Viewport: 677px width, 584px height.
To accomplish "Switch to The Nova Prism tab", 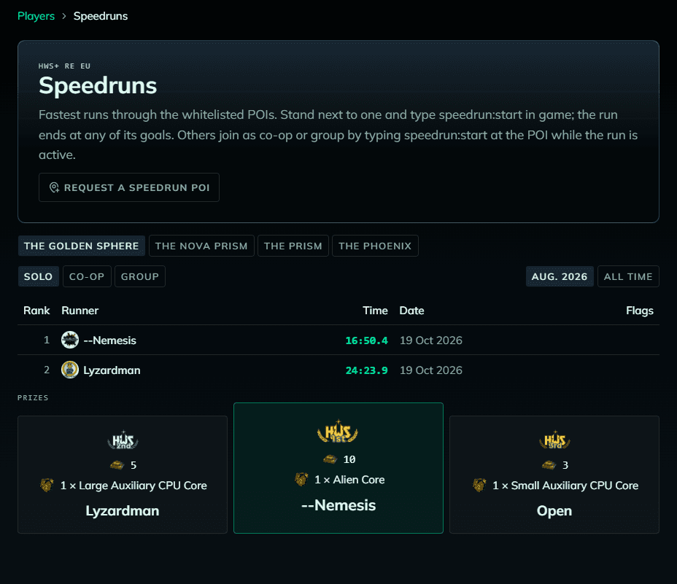I will coord(201,246).
